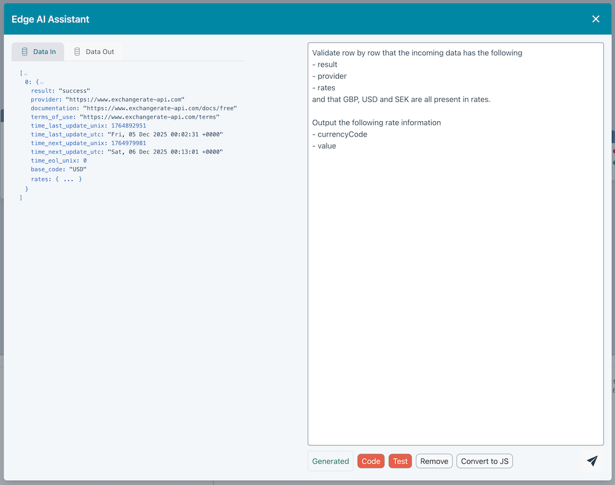Open the Code view button
This screenshot has height=485, width=615.
coord(370,460)
